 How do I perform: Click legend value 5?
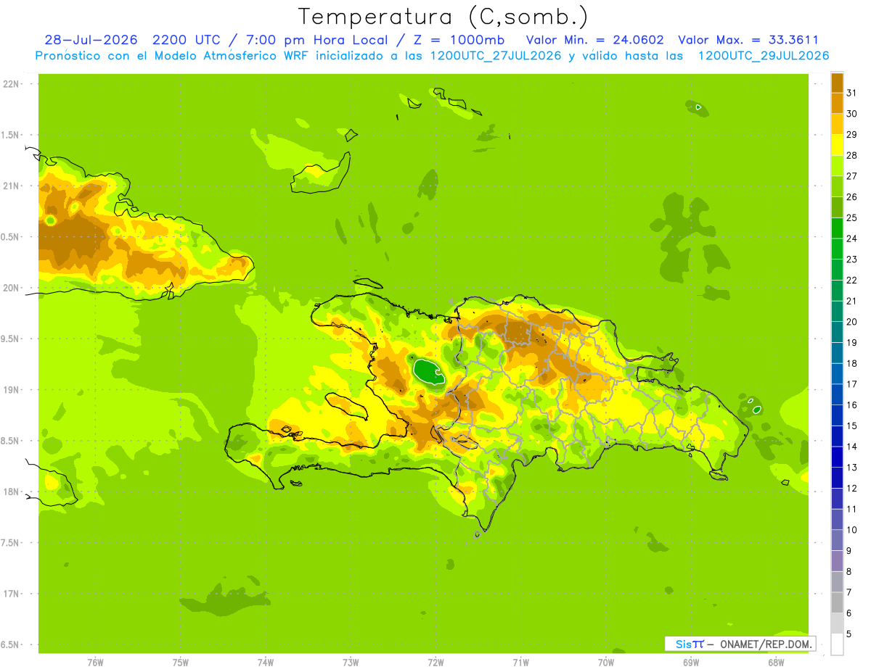click(850, 634)
